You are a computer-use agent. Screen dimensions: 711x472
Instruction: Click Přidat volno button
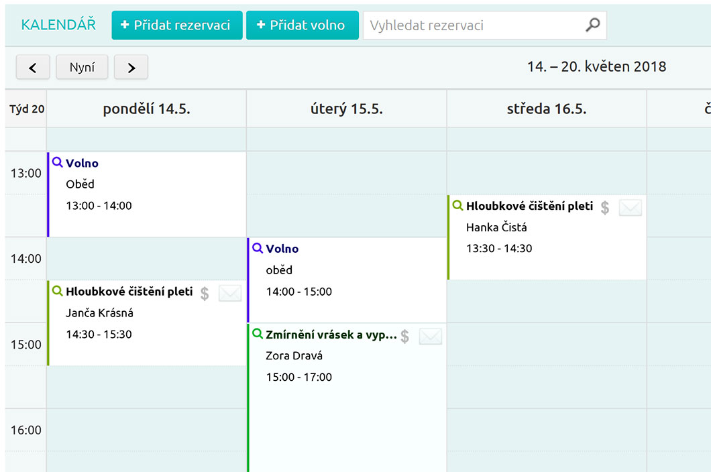[302, 25]
